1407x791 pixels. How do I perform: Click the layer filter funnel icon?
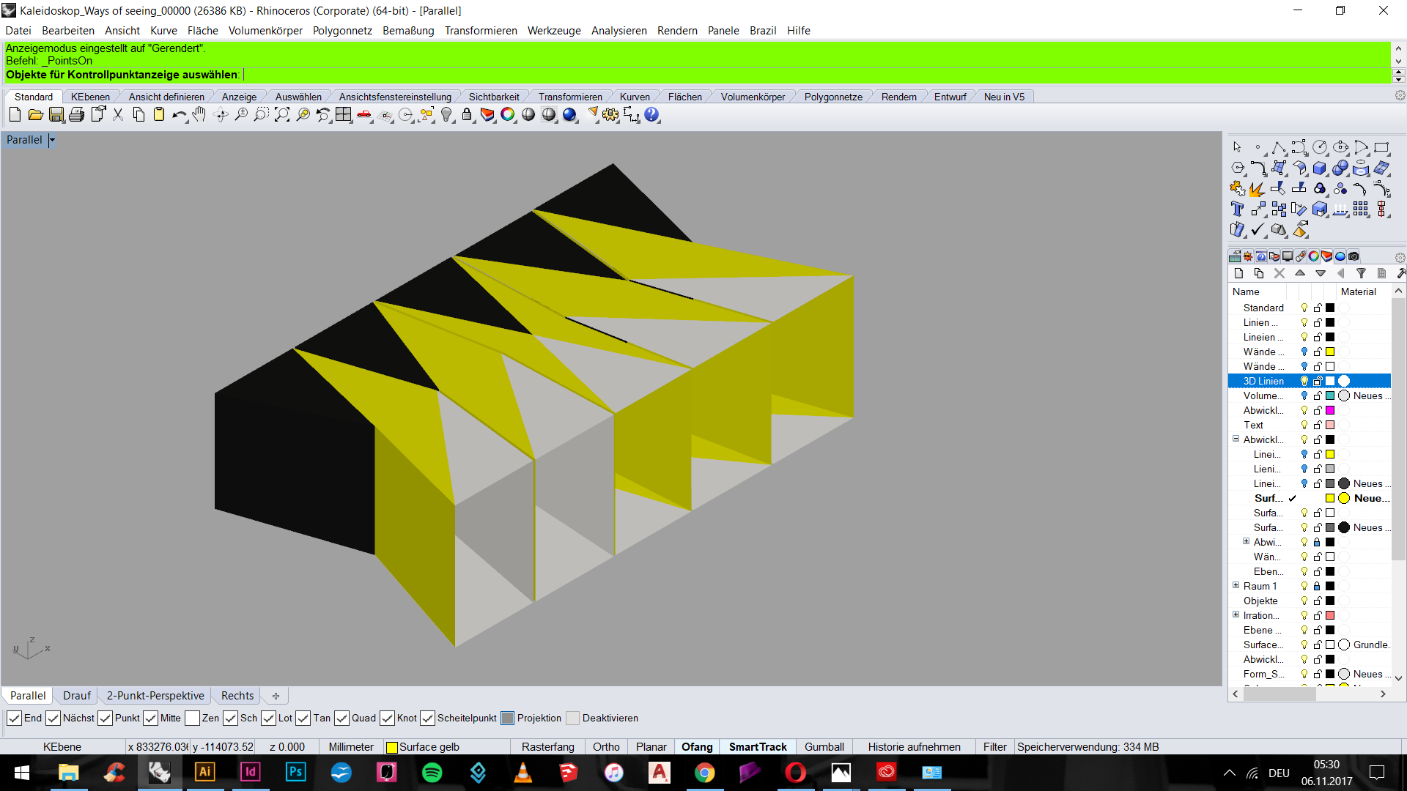(x=1361, y=273)
